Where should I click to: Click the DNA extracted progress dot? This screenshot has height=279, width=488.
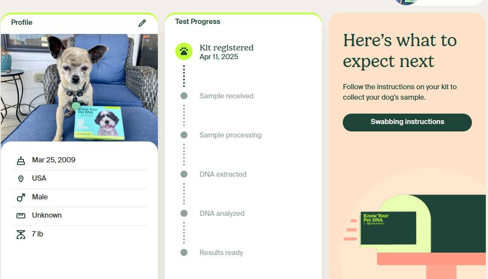click(184, 174)
